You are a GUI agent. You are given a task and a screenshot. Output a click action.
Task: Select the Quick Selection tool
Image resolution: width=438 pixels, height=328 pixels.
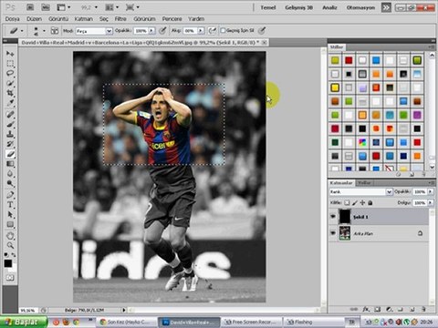click(x=10, y=83)
